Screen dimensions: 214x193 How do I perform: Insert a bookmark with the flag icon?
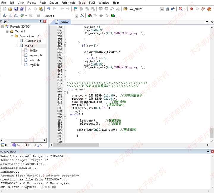75,9
